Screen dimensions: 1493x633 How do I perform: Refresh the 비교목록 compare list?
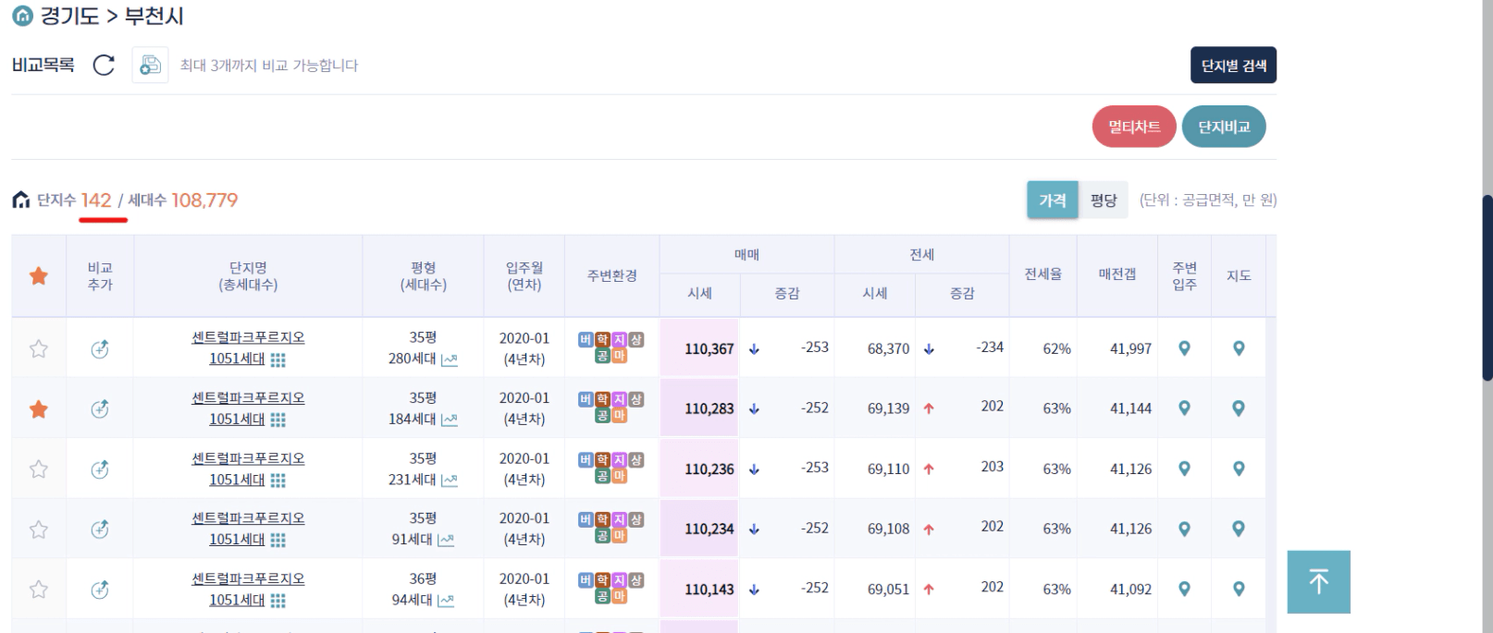pos(104,66)
